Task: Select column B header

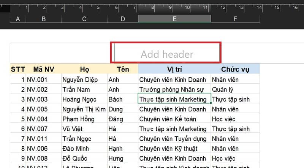Action: pos(44,19)
